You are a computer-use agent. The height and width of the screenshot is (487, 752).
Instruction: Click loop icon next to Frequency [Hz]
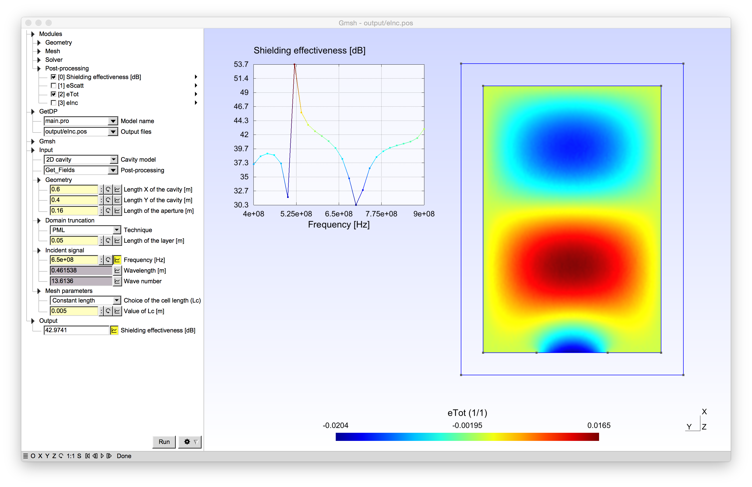(108, 260)
